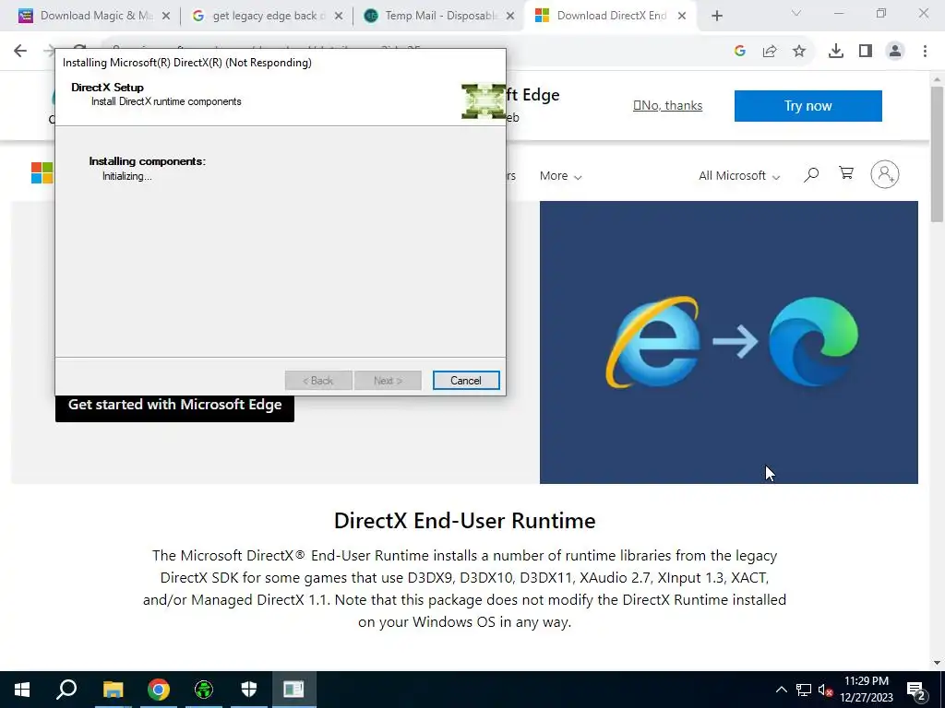Toggle the Chrome side panel icon

(x=866, y=52)
